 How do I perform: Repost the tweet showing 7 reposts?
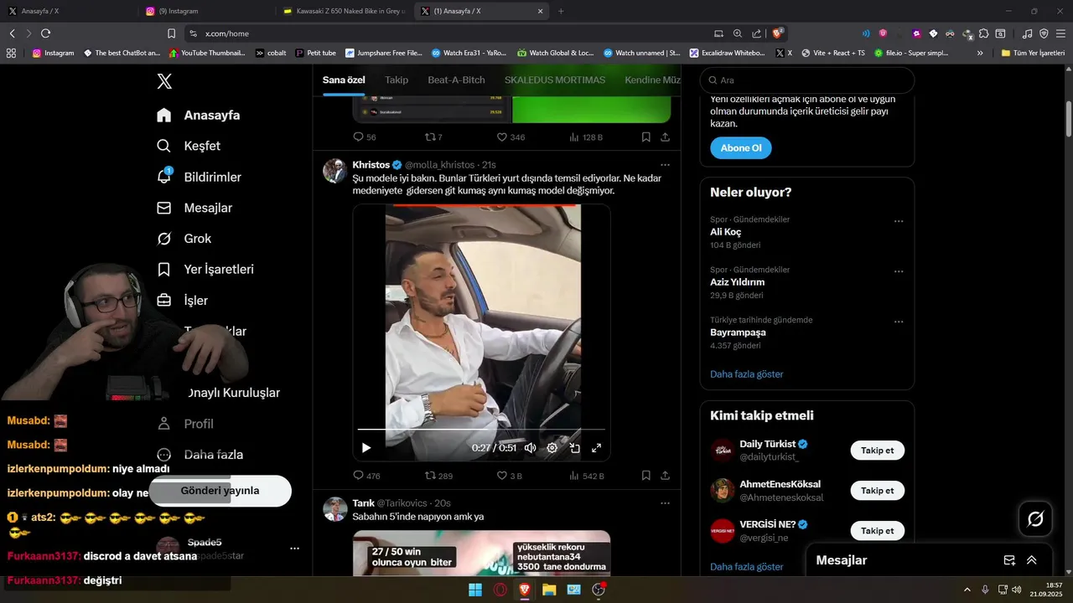[433, 137]
